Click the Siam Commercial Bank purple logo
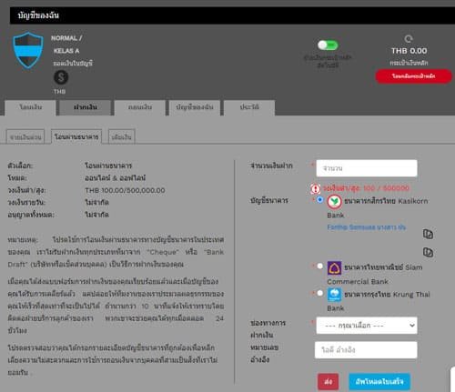 pos(334,268)
